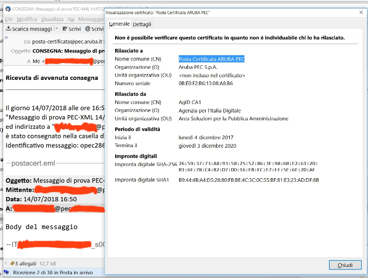Click end date giovedì 3 dicembre 2020
The height and width of the screenshot is (278, 368).
(207, 146)
